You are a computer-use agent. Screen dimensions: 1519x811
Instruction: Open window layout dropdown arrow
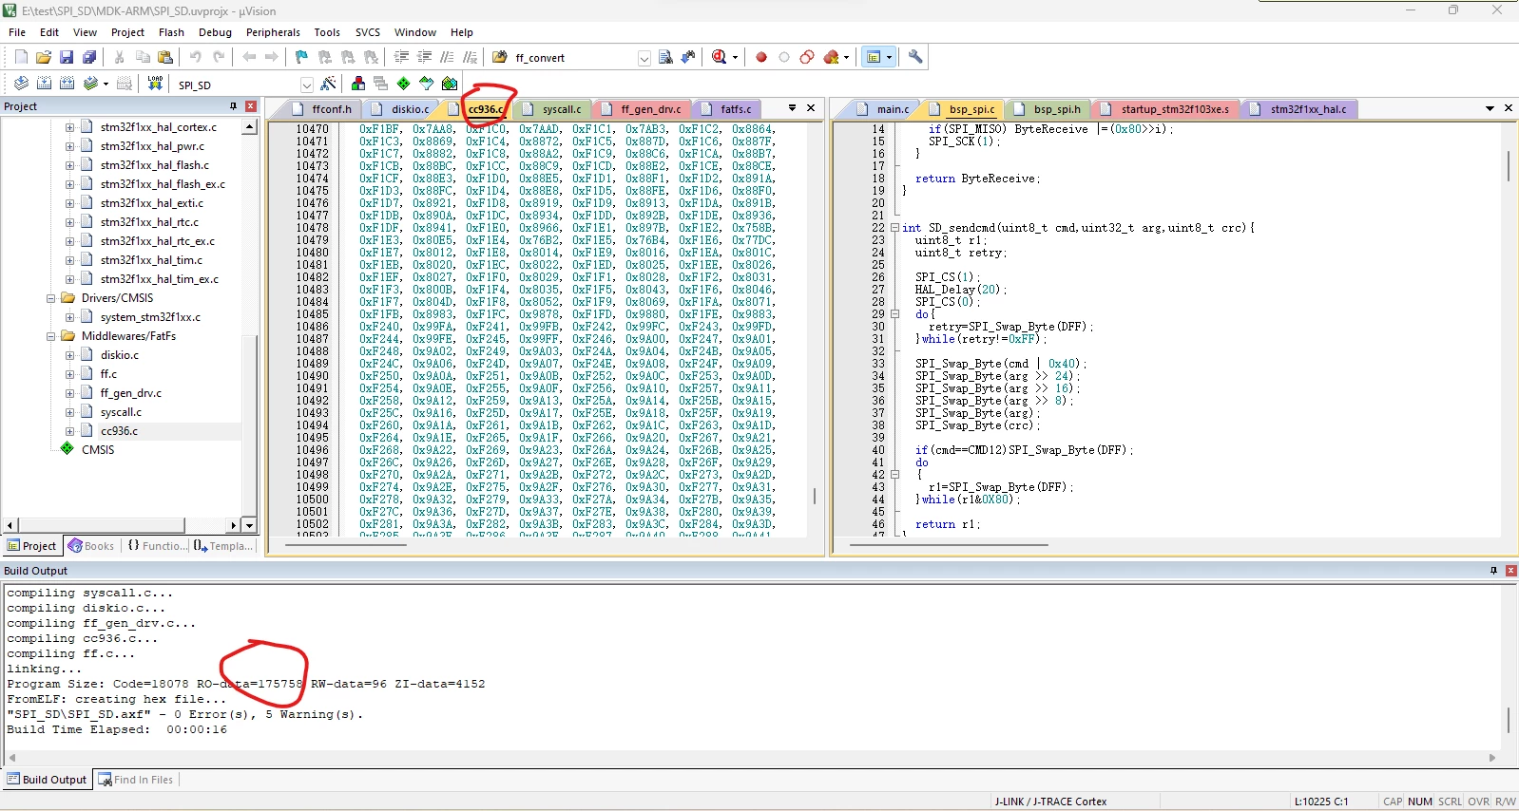pos(890,57)
